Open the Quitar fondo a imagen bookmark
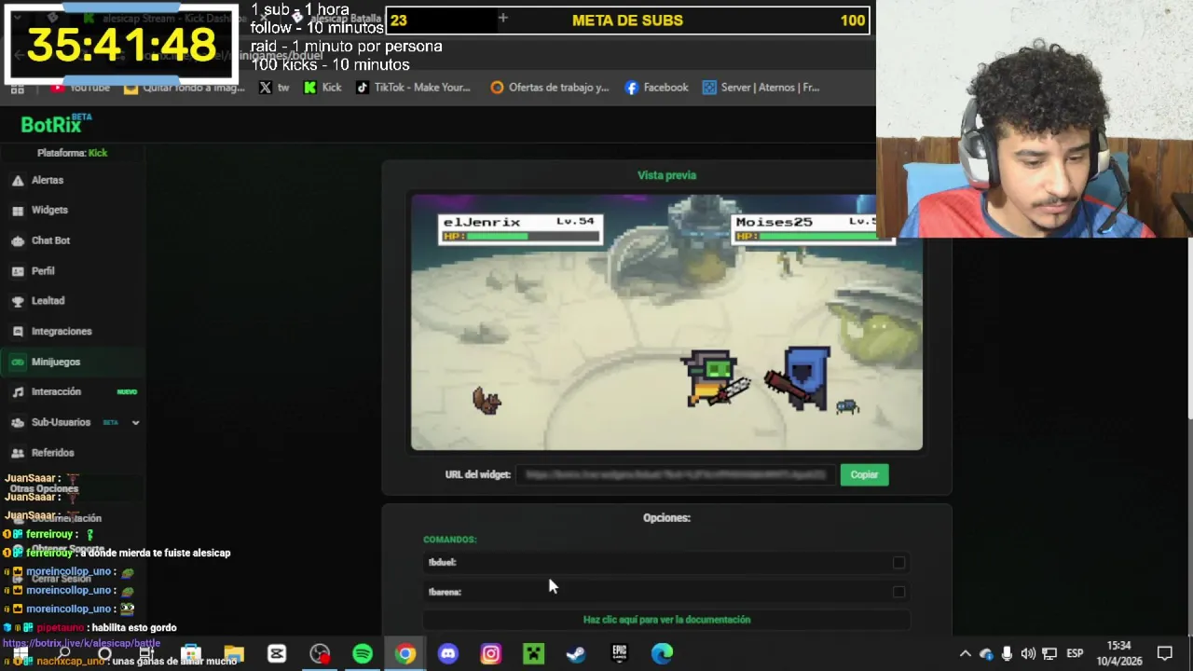The image size is (1193, 671). tap(184, 88)
